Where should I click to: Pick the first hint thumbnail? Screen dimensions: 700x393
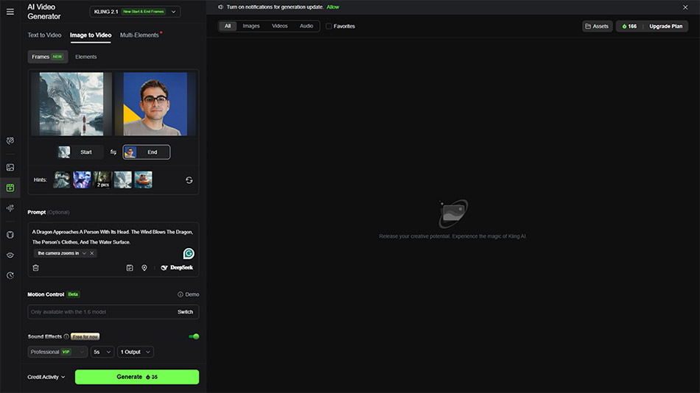click(62, 180)
